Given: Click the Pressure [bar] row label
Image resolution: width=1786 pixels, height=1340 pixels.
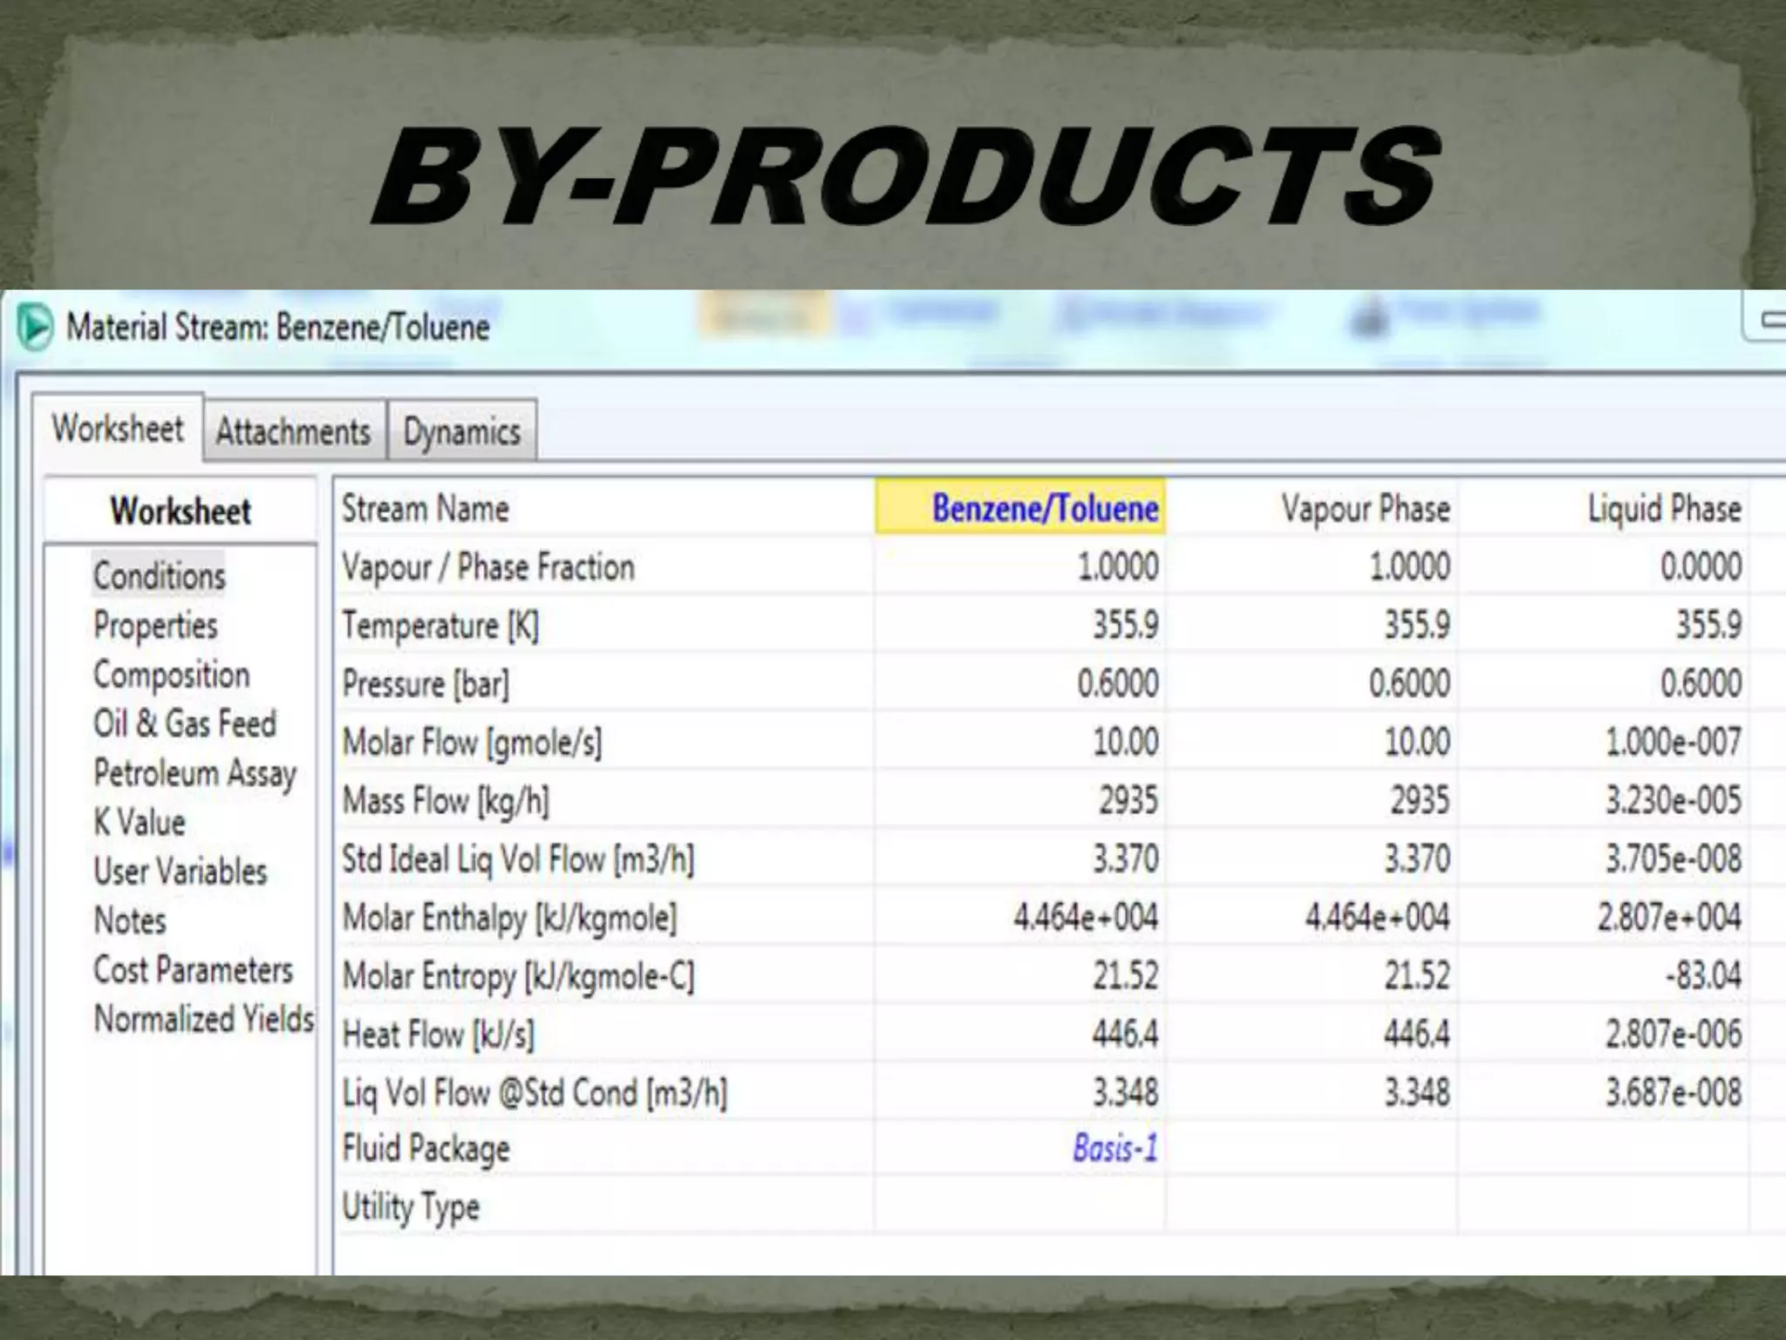Looking at the screenshot, I should [426, 683].
